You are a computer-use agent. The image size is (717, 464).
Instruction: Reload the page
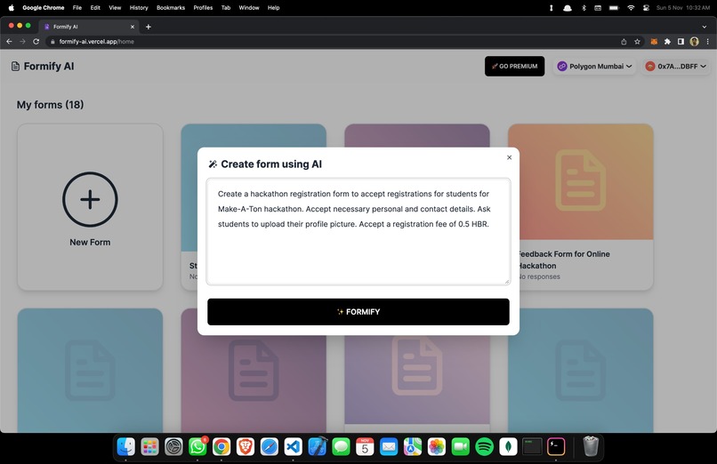tap(36, 42)
